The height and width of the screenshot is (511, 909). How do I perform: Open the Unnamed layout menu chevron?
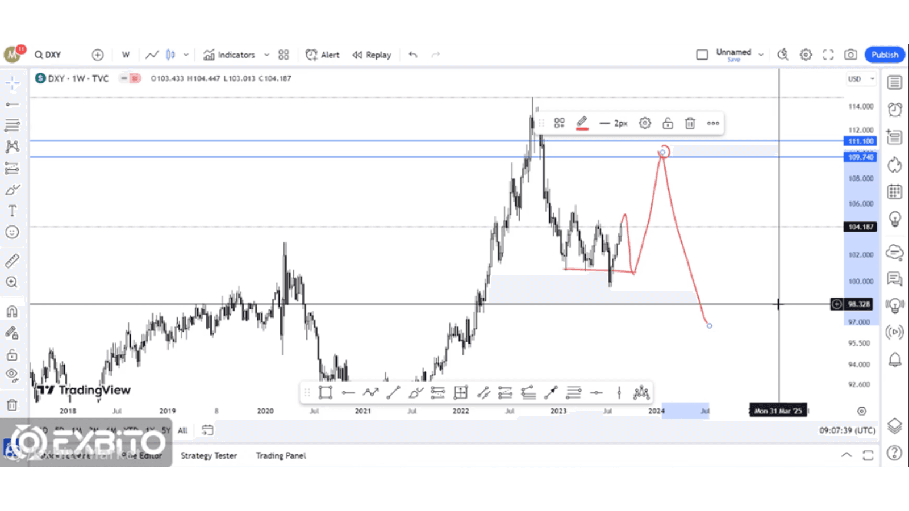(x=761, y=55)
